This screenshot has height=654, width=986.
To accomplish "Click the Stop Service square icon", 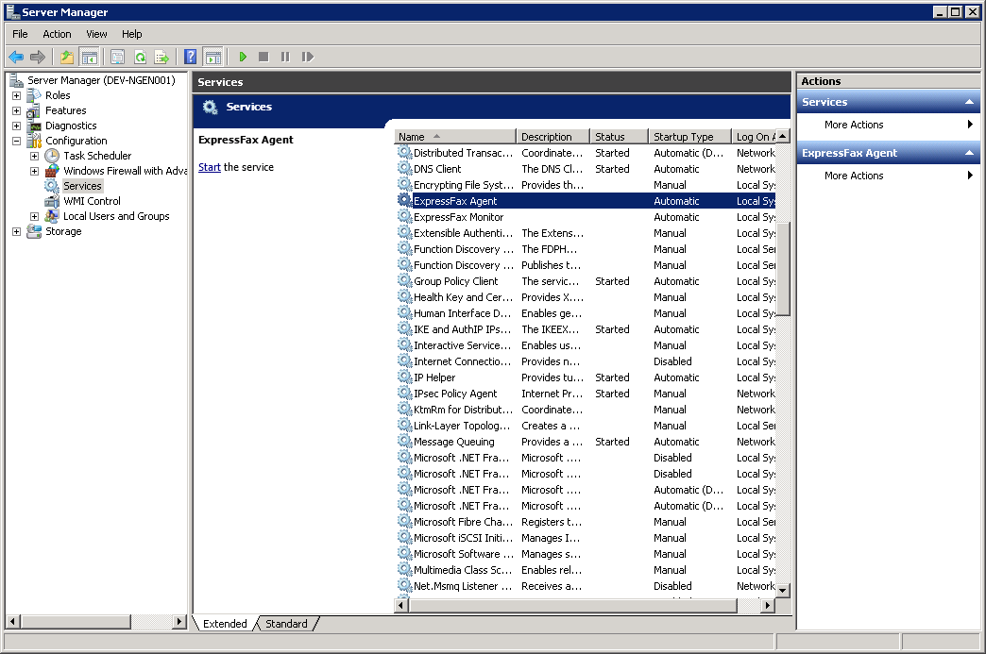I will coord(264,58).
